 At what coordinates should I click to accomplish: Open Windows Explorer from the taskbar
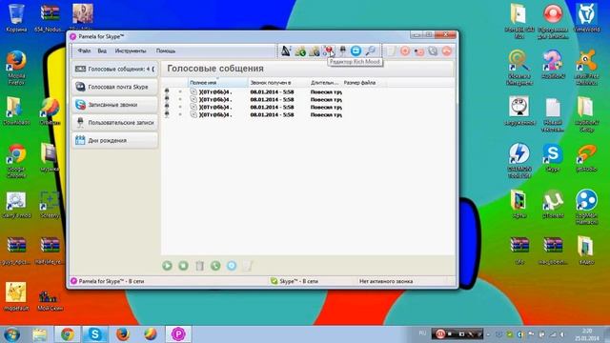click(x=39, y=334)
